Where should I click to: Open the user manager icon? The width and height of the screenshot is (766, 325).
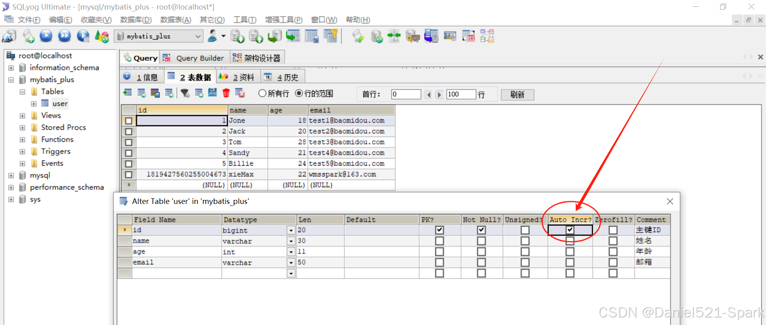click(x=213, y=36)
